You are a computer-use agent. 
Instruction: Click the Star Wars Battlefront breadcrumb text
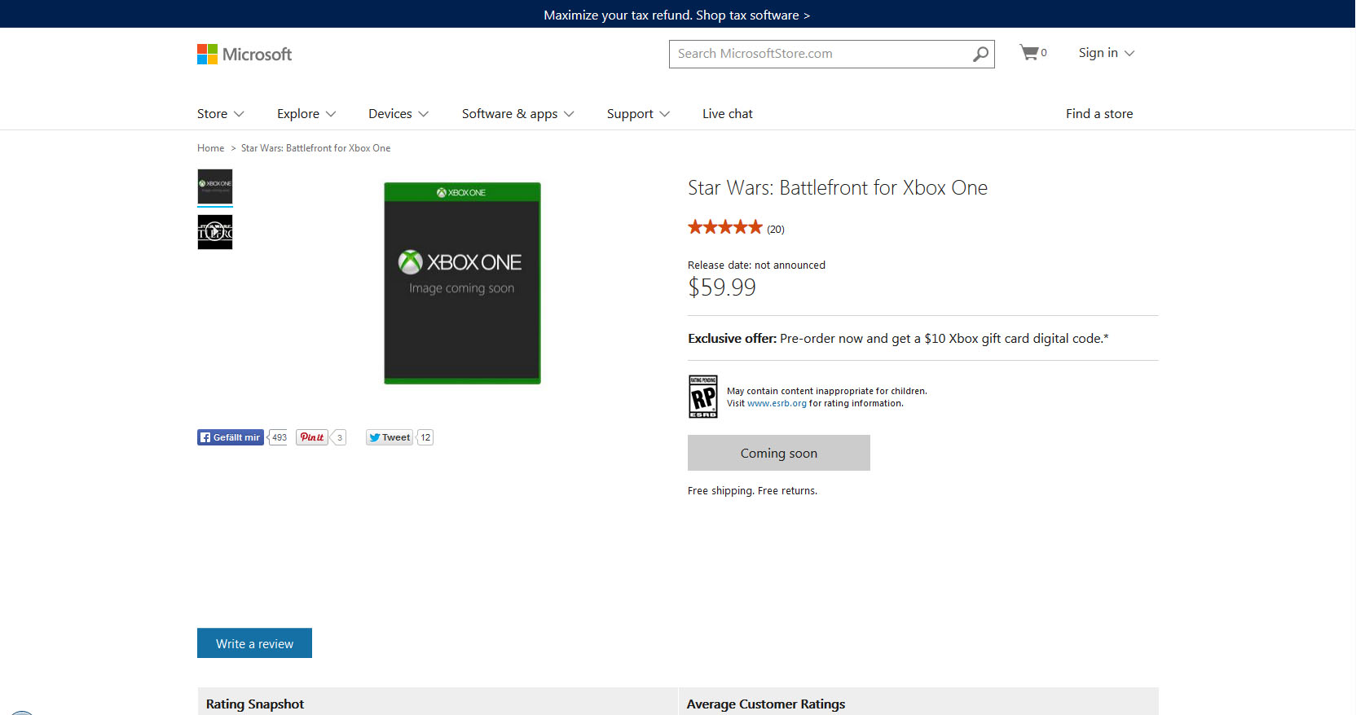315,148
